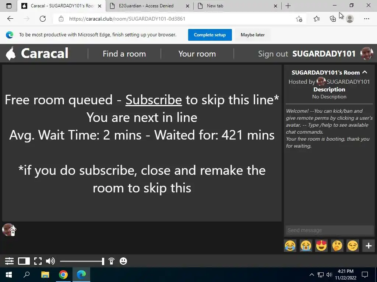Close the E2Guardian tab
Viewport: 377px width, 282px height.
pyautogui.click(x=187, y=6)
